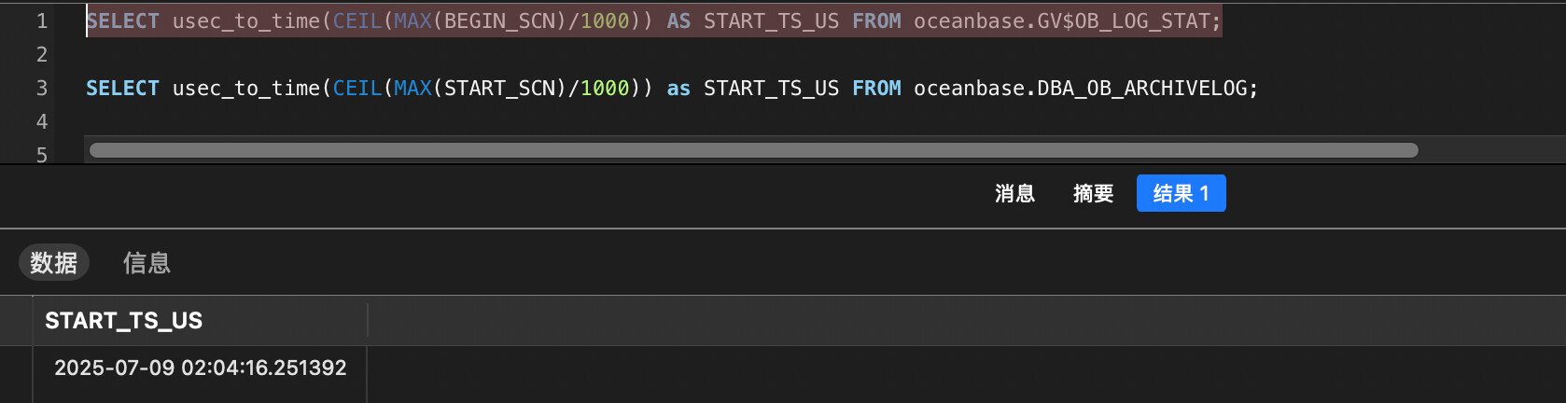Click line number 5 in gutter
This screenshot has height=403, width=1566.
pyautogui.click(x=42, y=155)
